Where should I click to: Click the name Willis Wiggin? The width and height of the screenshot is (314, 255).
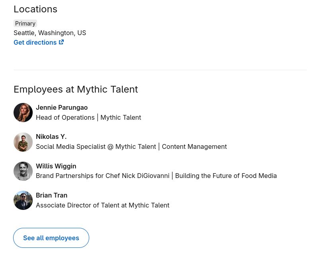pos(56,166)
